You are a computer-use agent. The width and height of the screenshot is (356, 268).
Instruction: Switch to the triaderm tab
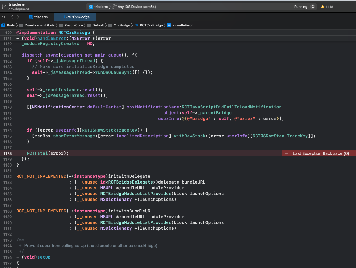(x=38, y=17)
